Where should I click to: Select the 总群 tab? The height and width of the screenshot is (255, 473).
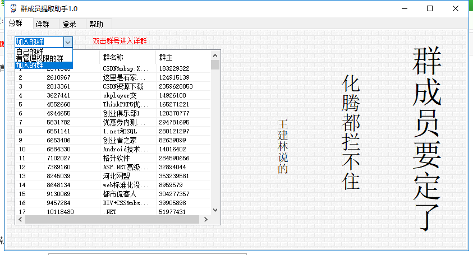coord(16,24)
